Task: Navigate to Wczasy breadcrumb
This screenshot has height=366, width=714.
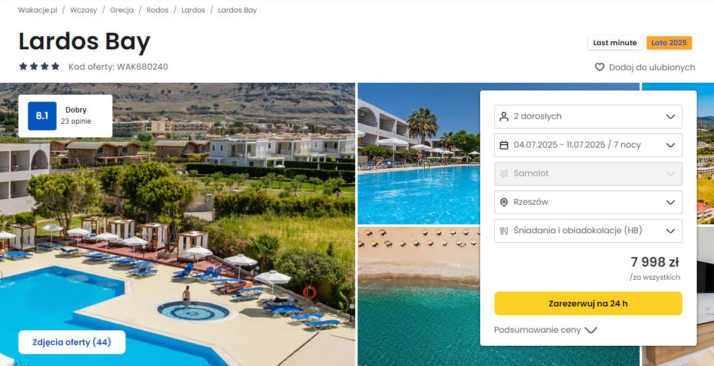Action: (x=83, y=10)
